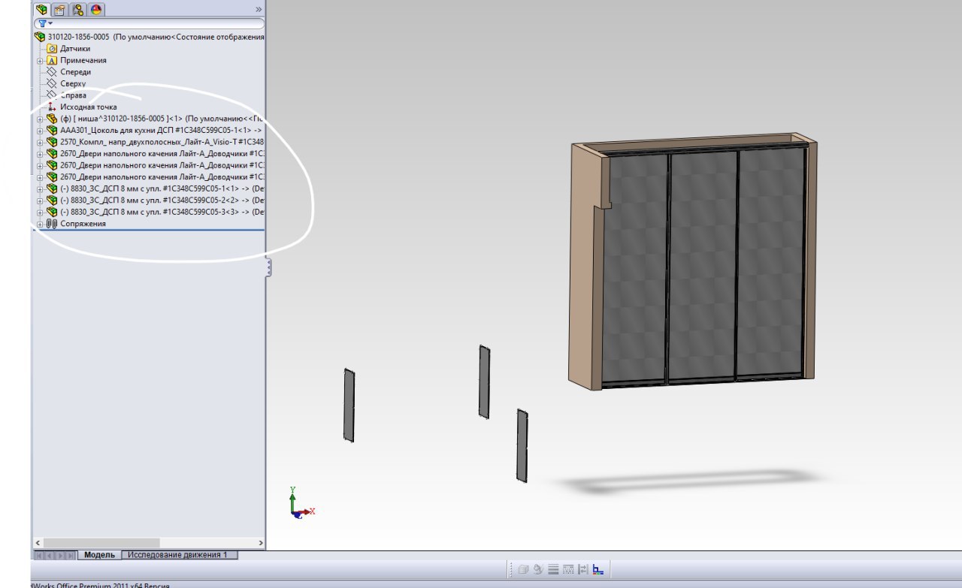
Task: Open the filter funnel dropdown arrow
Action: (x=50, y=24)
